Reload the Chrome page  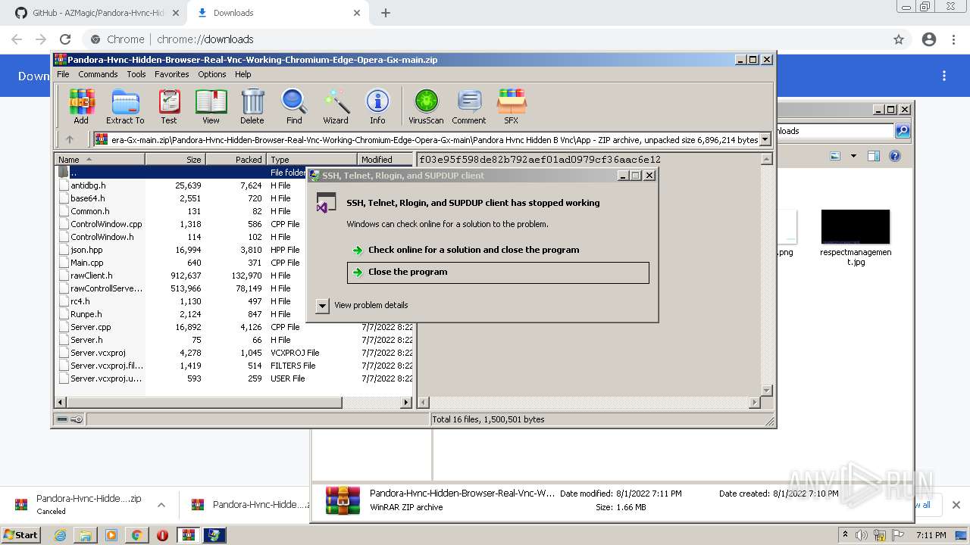65,39
